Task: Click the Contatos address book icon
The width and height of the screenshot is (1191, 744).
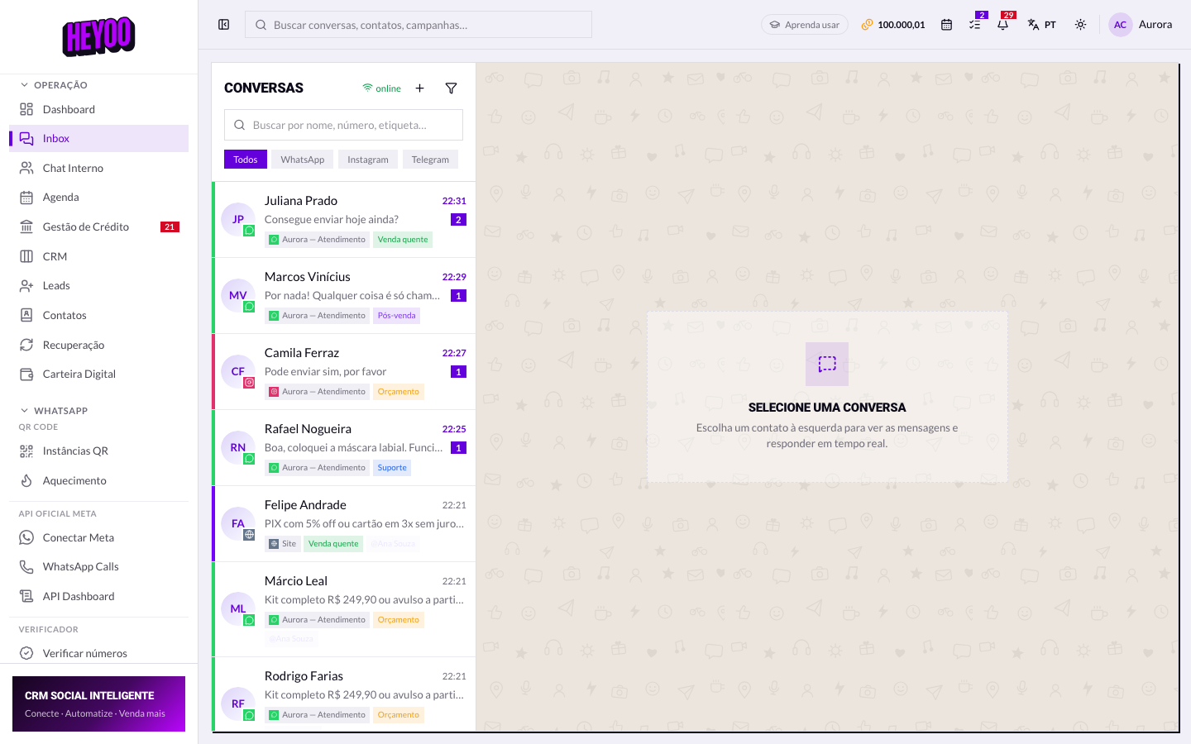Action: [26, 315]
